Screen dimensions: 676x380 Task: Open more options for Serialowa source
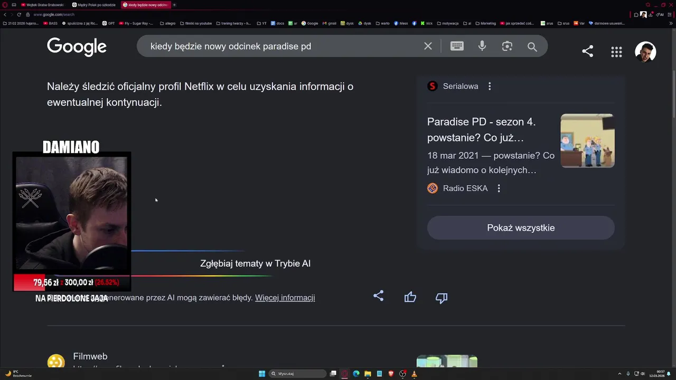(490, 86)
